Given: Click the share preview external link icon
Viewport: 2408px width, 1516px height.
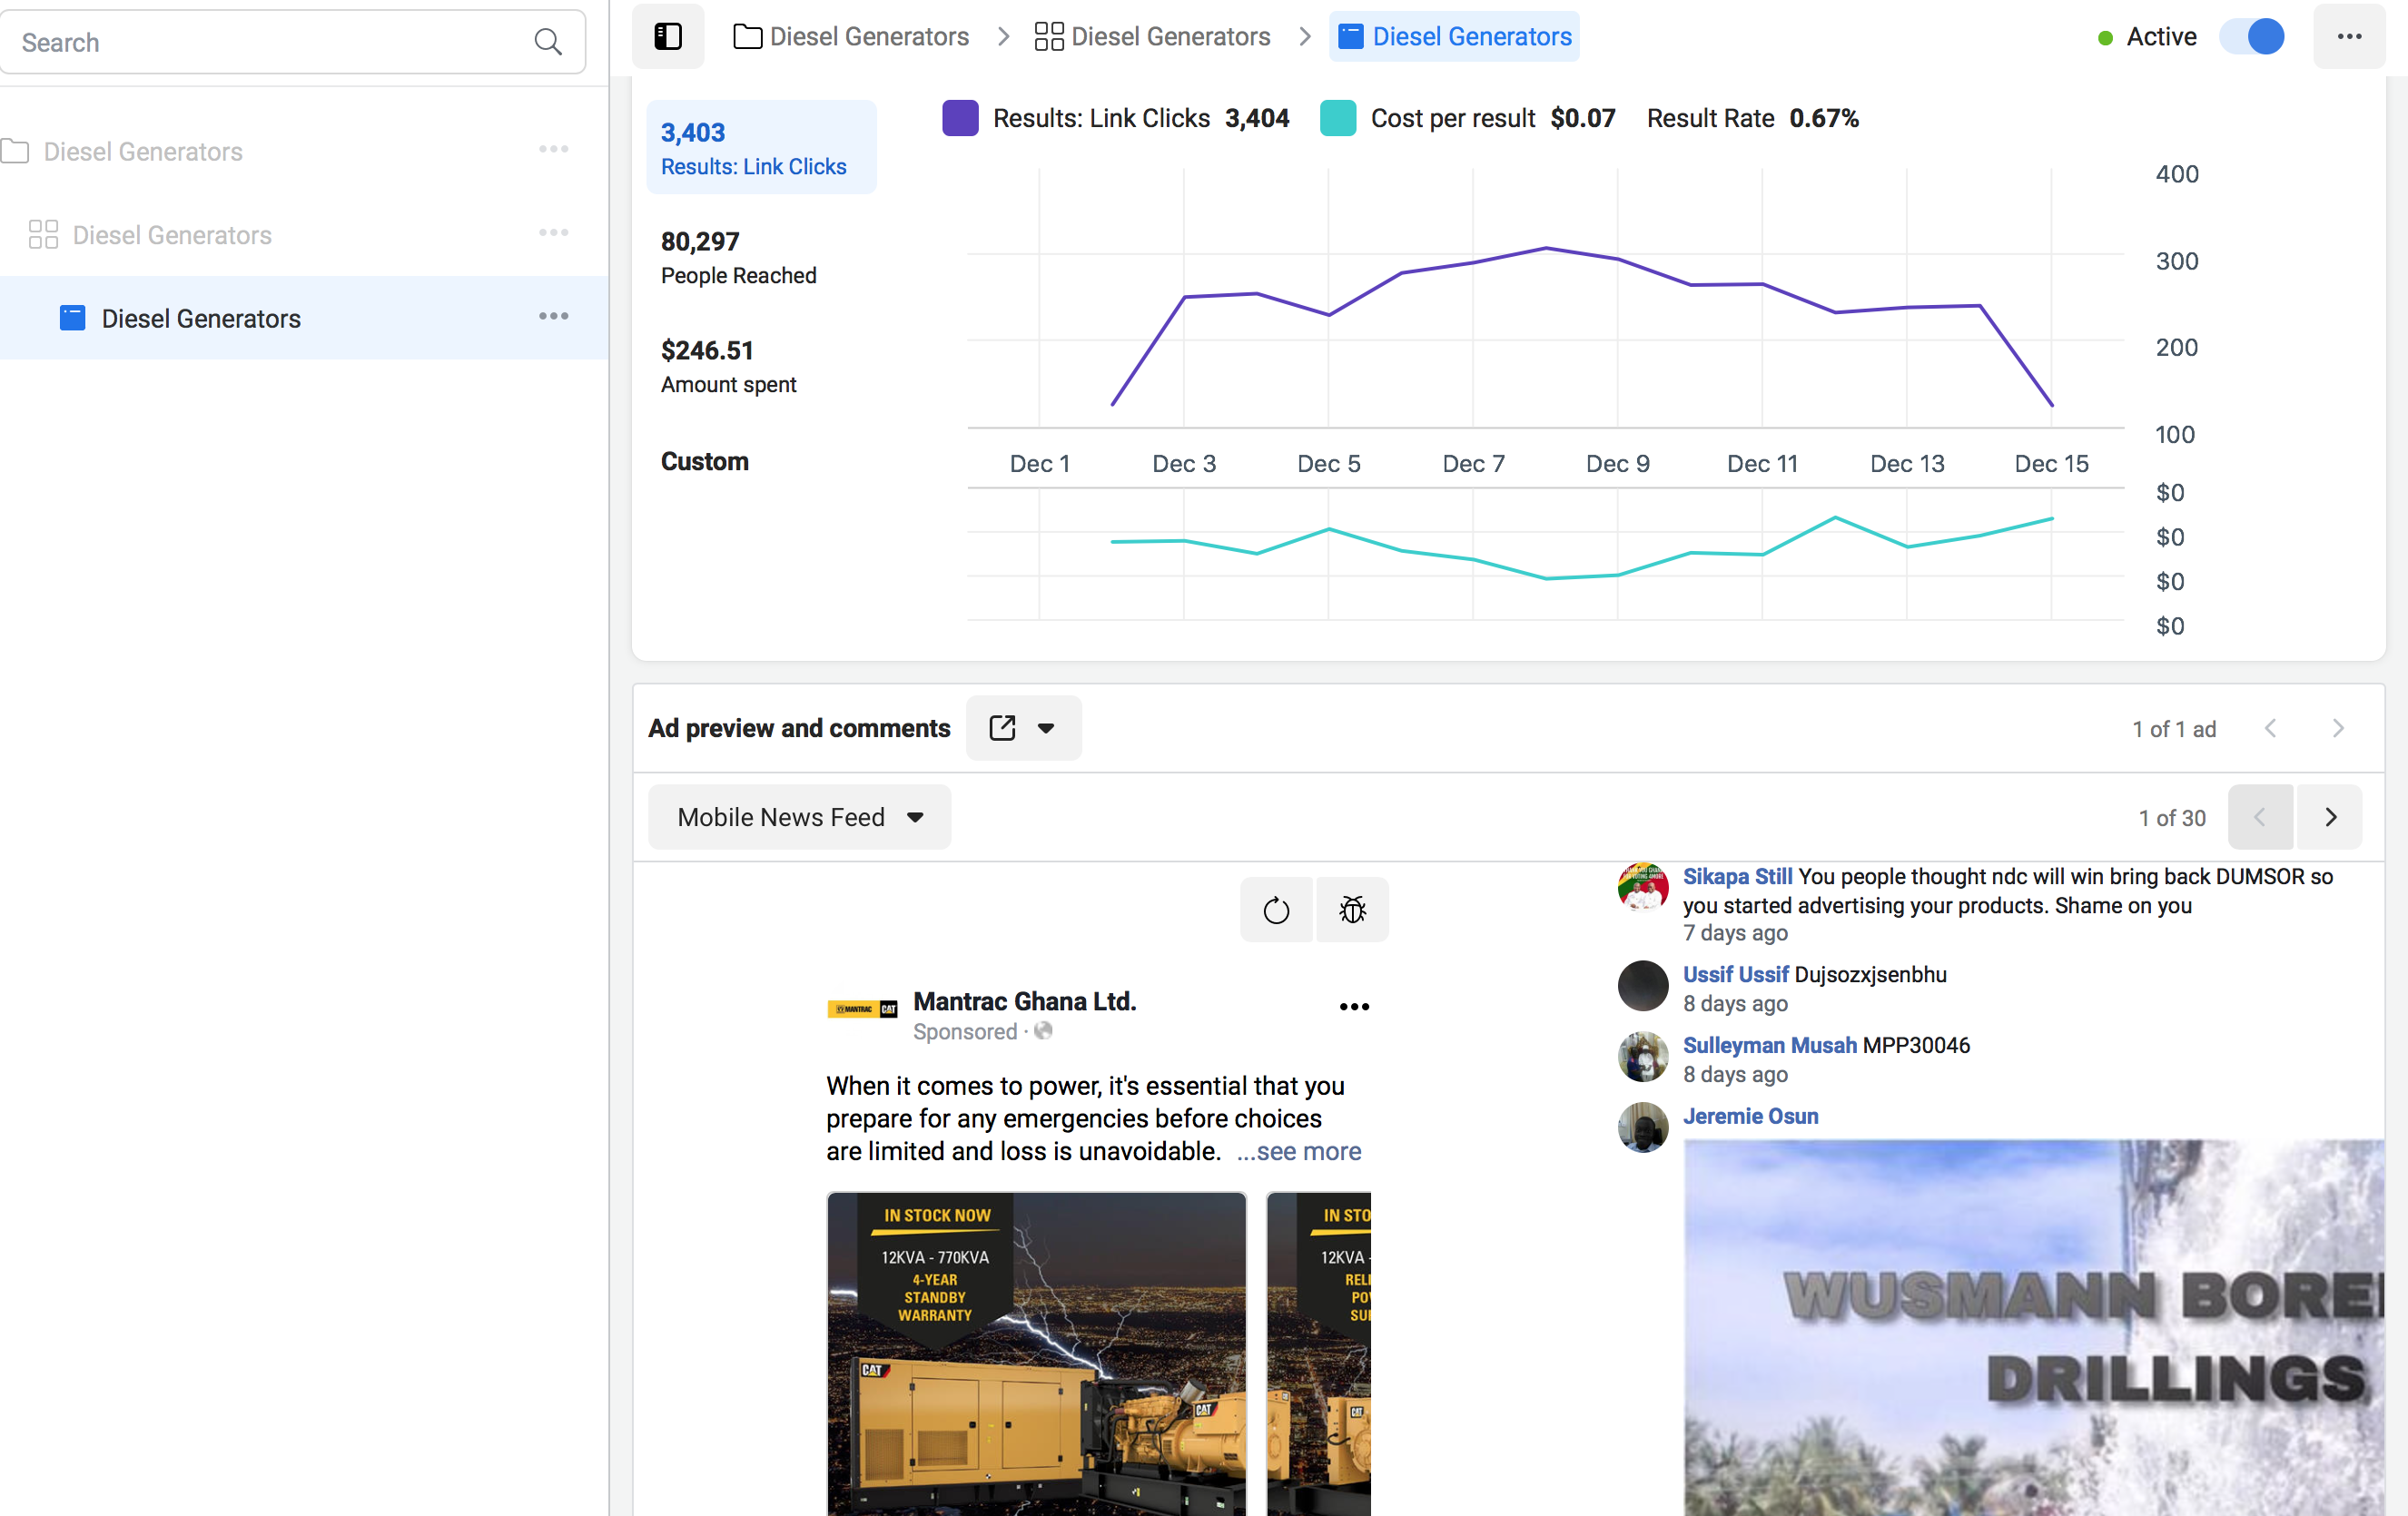Looking at the screenshot, I should tap(1002, 728).
